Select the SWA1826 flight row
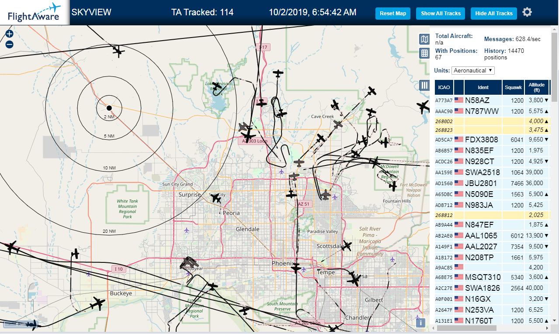 pyautogui.click(x=492, y=288)
